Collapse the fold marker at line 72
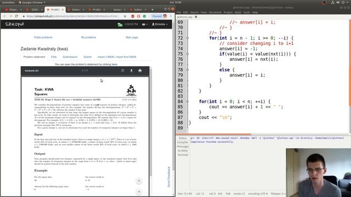 (x=188, y=38)
